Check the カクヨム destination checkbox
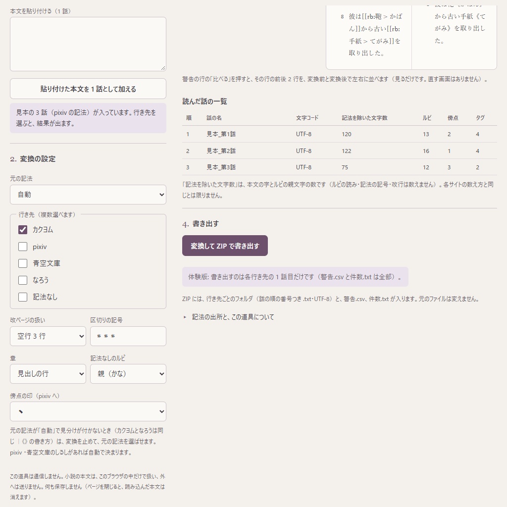 coord(23,230)
